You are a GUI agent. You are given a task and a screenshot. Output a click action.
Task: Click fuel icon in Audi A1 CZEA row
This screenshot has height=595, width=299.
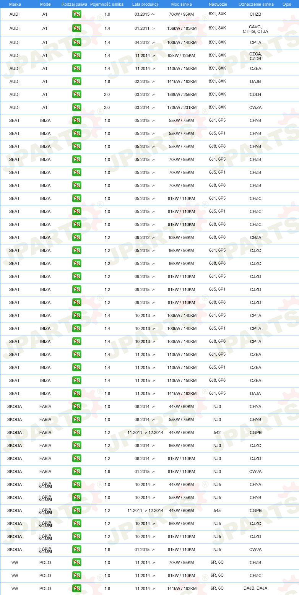click(x=76, y=68)
